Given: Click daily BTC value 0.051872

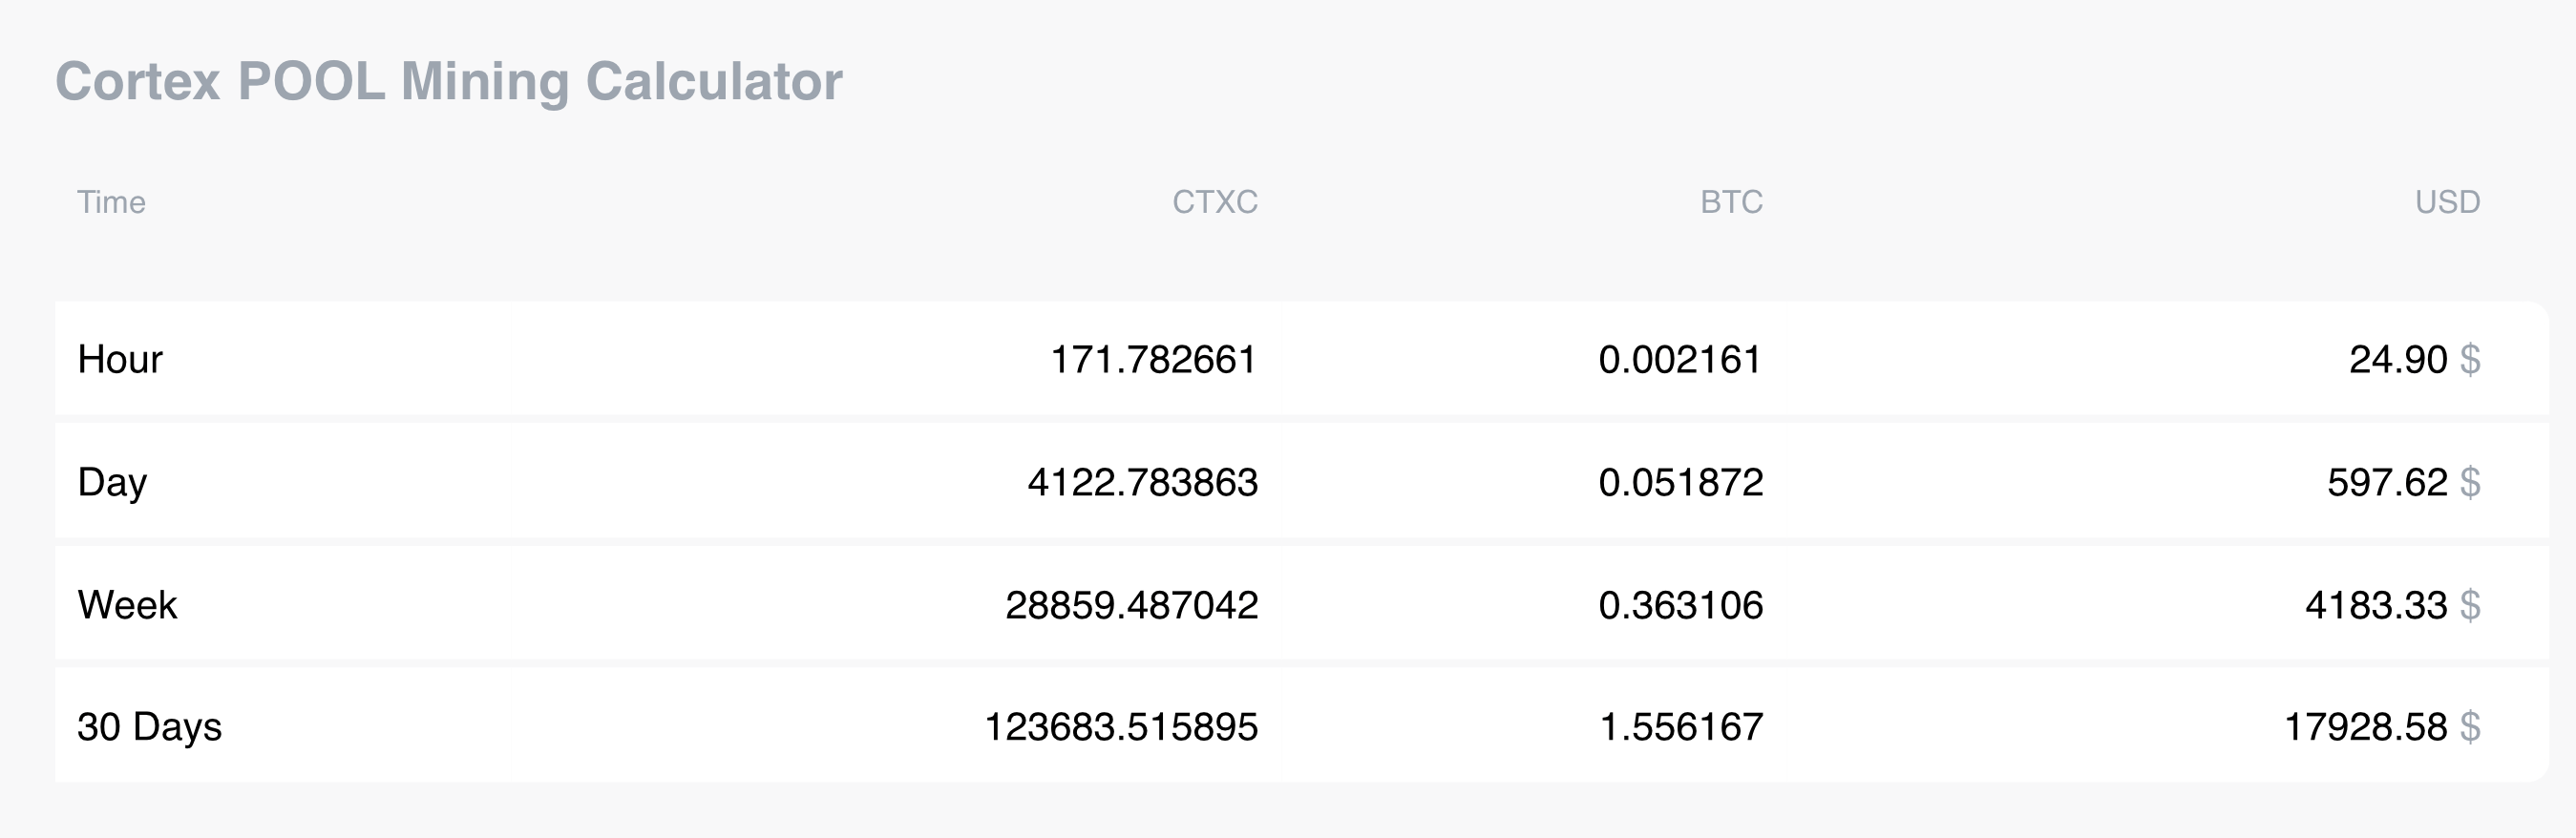Looking at the screenshot, I should 1680,482.
